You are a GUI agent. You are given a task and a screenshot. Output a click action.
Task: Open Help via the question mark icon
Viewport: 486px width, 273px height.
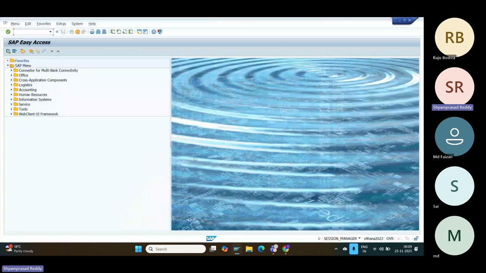point(154,32)
